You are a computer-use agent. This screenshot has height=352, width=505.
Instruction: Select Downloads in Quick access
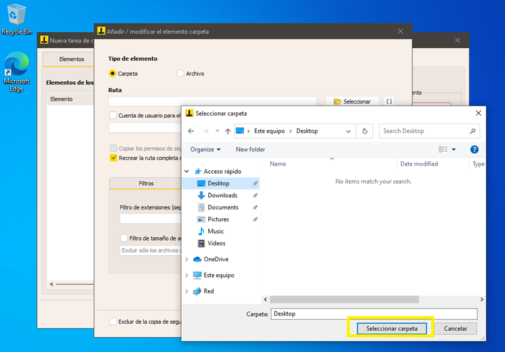[x=222, y=195]
